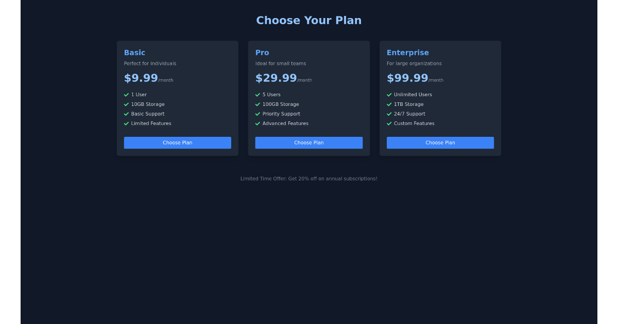Click the "$29.99" price label
The image size is (618, 324).
(276, 78)
